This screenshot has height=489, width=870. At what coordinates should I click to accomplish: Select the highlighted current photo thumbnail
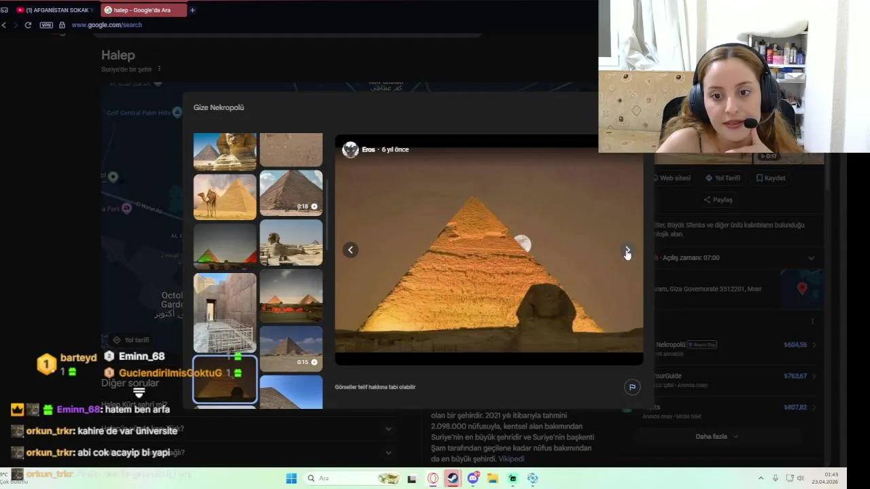tap(225, 379)
